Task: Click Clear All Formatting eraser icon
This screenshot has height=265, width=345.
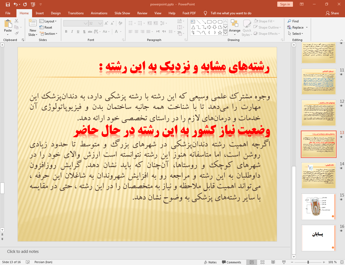Action: pos(120,23)
